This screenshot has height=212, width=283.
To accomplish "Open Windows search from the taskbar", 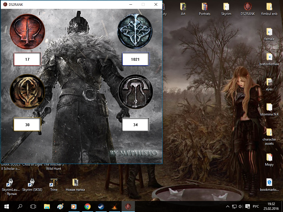I will (x=20, y=206).
